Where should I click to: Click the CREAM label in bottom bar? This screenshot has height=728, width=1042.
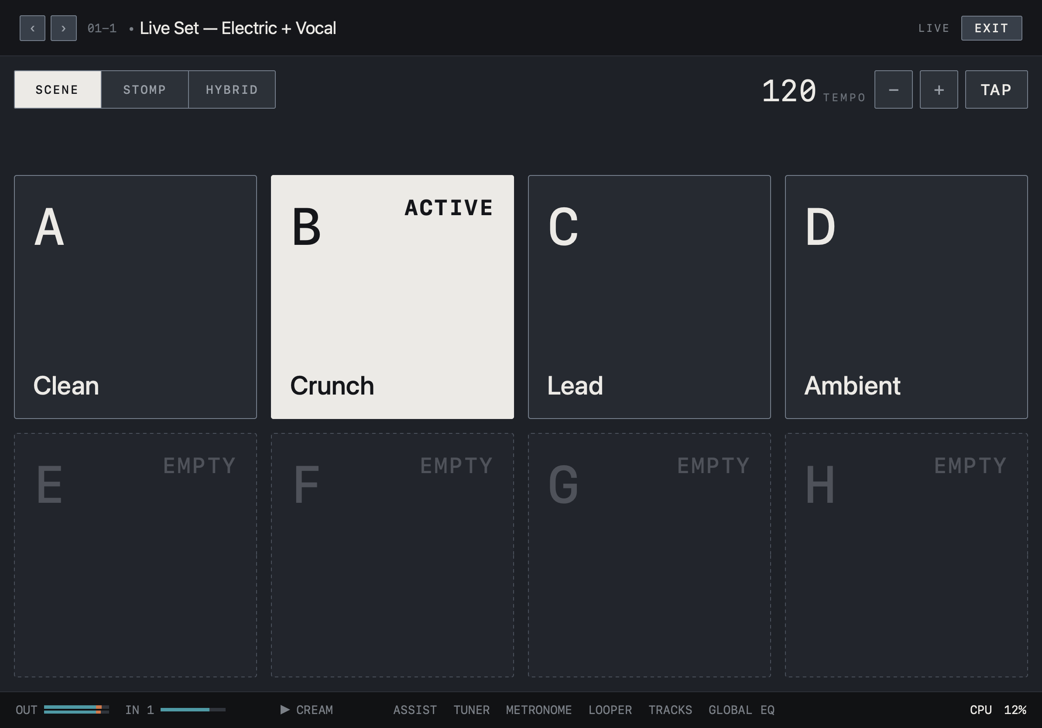coord(315,710)
